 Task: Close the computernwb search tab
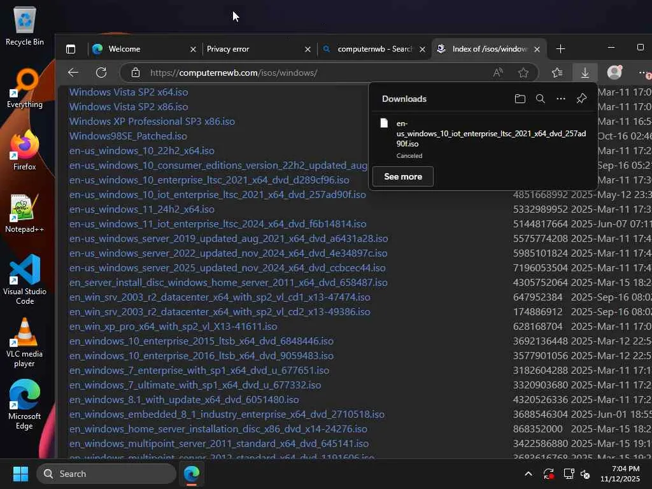click(423, 50)
